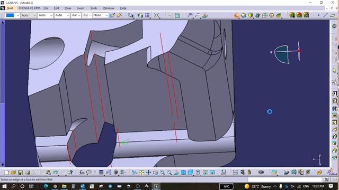Click the Select arrow in right toolbar
The height and width of the screenshot is (190, 339).
click(x=334, y=70)
